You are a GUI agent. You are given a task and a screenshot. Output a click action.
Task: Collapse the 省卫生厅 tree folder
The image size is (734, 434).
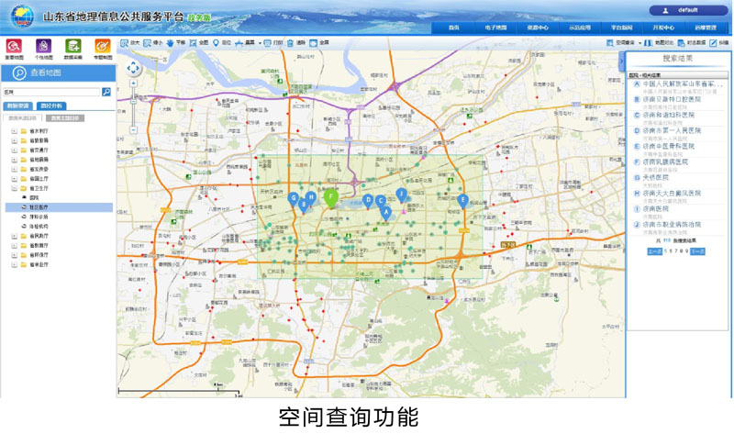coord(15,188)
